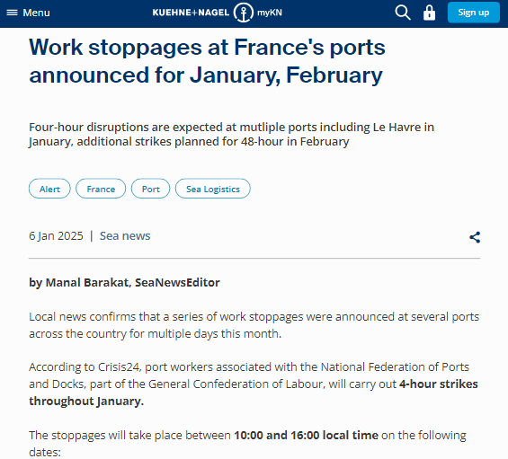This screenshot has width=508, height=459.
Task: Open the myKN portal link
Action: (270, 13)
